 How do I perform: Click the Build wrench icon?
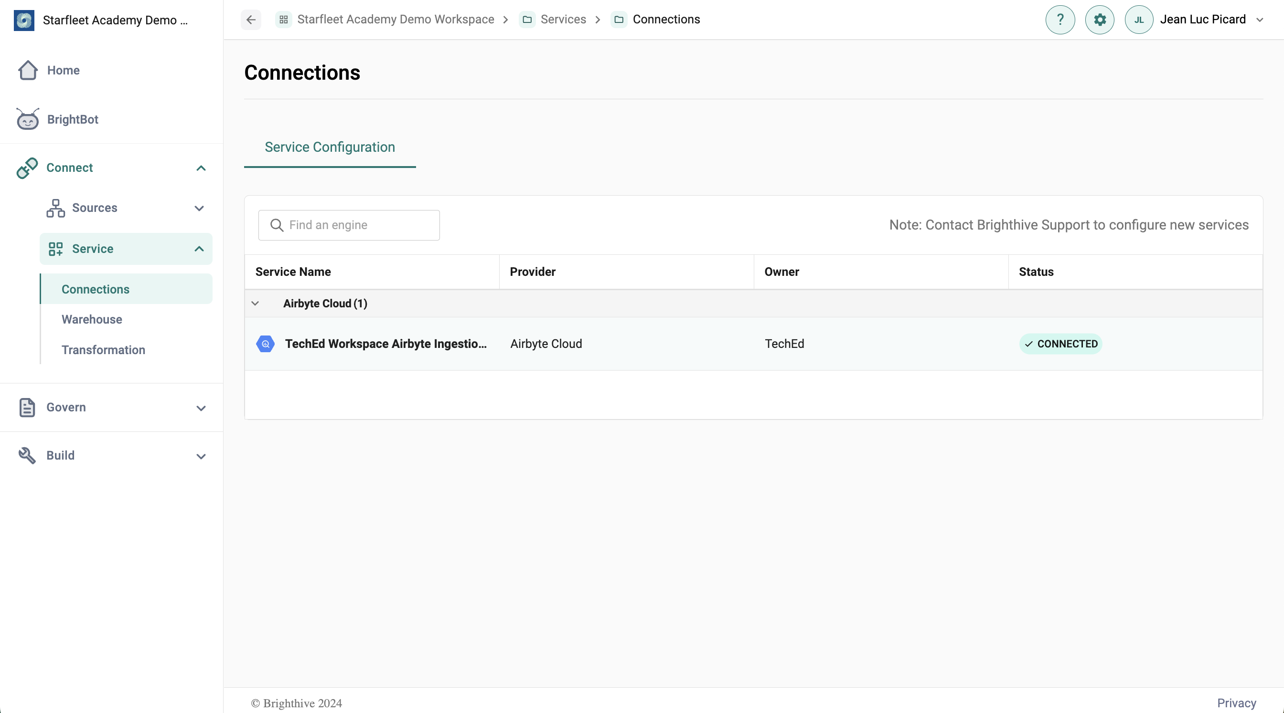click(27, 456)
